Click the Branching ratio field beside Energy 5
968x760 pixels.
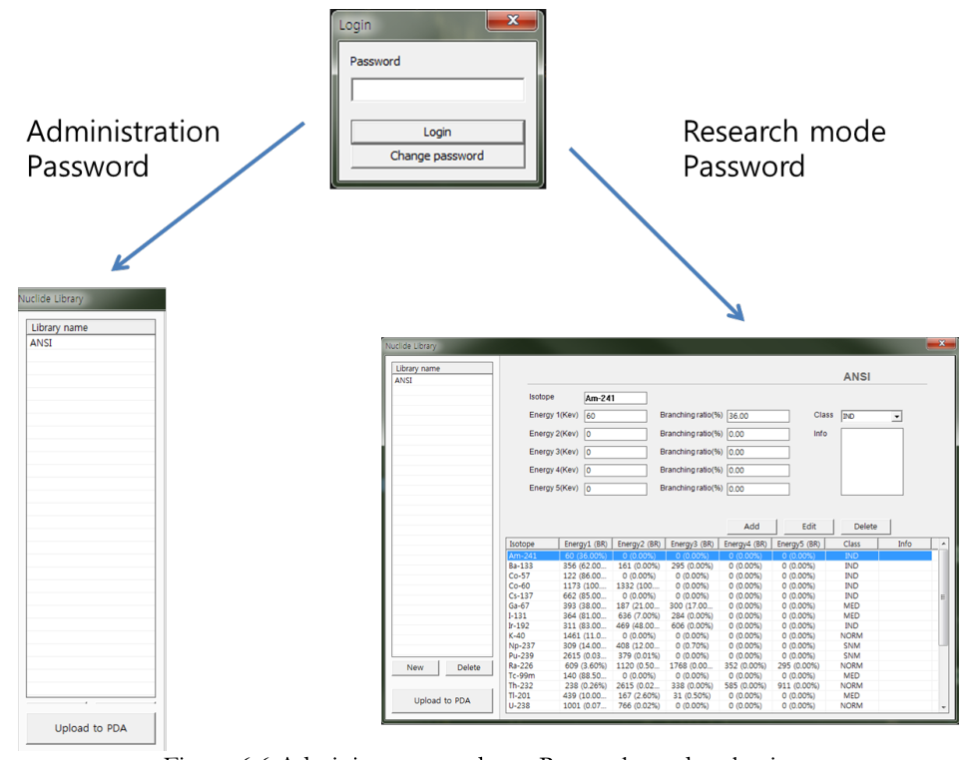pyautogui.click(x=758, y=489)
